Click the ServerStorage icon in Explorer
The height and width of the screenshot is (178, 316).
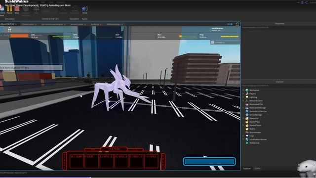pyautogui.click(x=247, y=115)
